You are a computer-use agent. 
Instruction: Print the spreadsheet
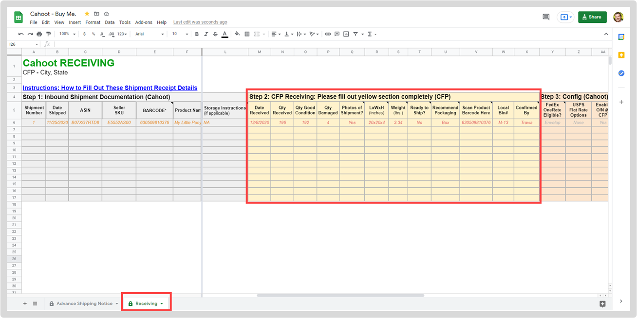click(39, 34)
